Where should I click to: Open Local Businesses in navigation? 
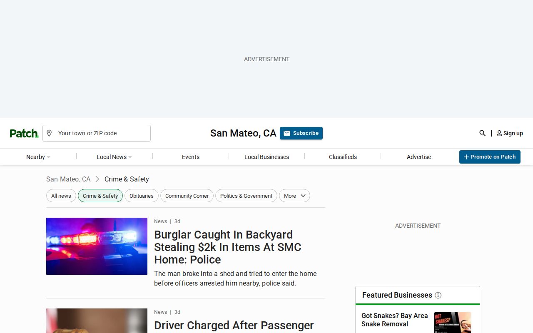(x=266, y=157)
